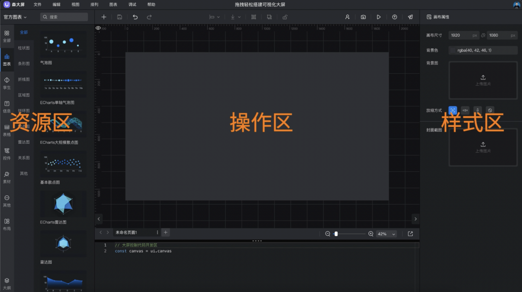Select the highlighted scale-to-fit 放缩方式 option
This screenshot has height=292, width=522.
tap(453, 110)
